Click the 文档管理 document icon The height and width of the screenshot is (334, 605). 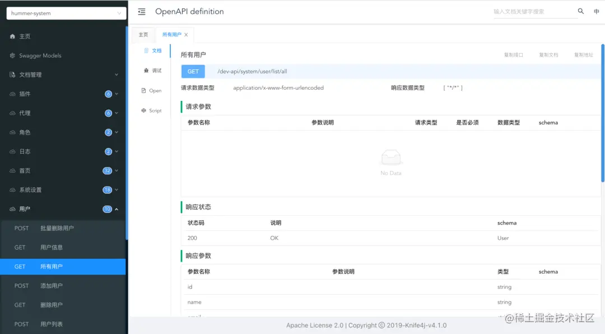[12, 75]
